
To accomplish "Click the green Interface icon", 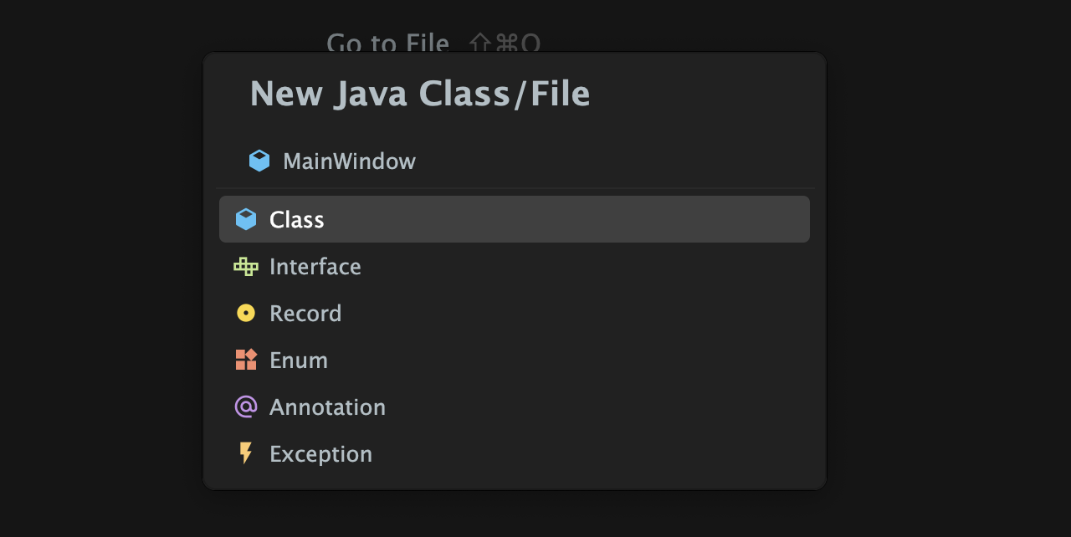I will [246, 266].
